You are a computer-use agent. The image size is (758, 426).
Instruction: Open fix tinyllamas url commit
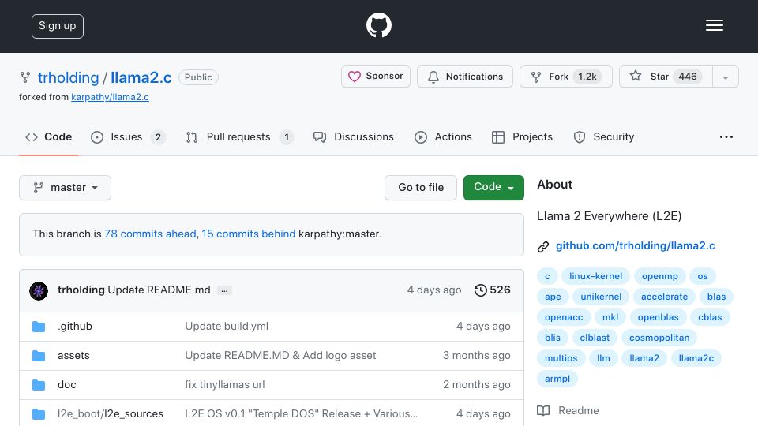click(225, 385)
